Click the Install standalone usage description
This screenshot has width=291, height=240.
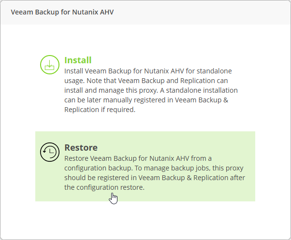click(x=151, y=90)
